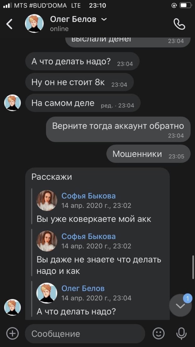Viewport: 195px width, 347px height.
Task: Tap the microphone voice message icon
Action: click(x=181, y=334)
